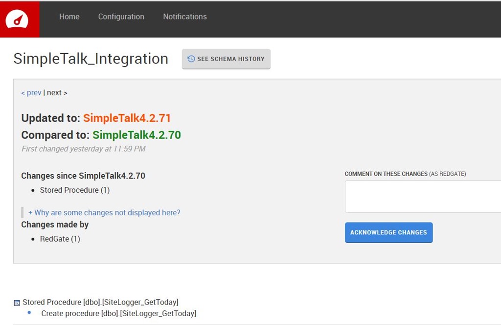This screenshot has height=325, width=501.
Task: Select Create procedure [dbo].[SiteLogger_GetToday] item
Action: pos(118,313)
